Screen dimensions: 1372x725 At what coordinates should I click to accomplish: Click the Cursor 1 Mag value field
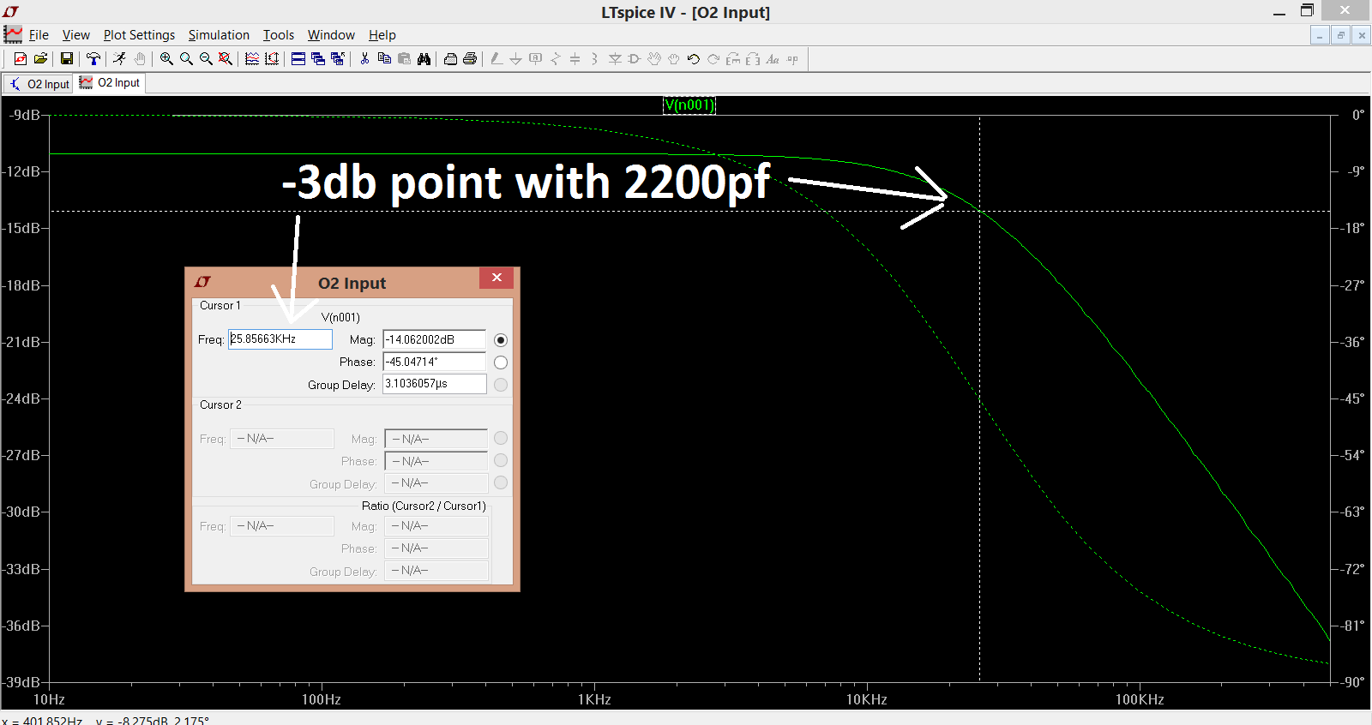click(x=435, y=340)
